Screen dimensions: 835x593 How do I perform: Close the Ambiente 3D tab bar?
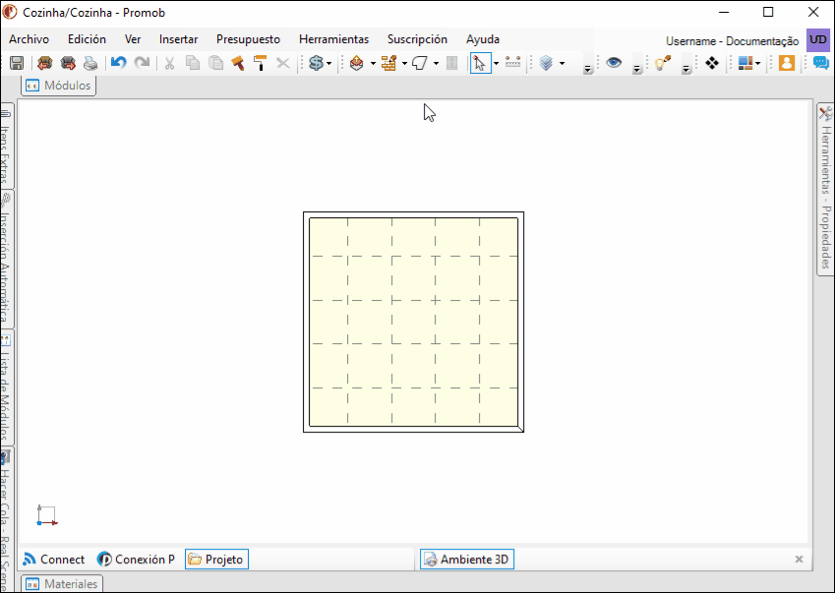[799, 559]
